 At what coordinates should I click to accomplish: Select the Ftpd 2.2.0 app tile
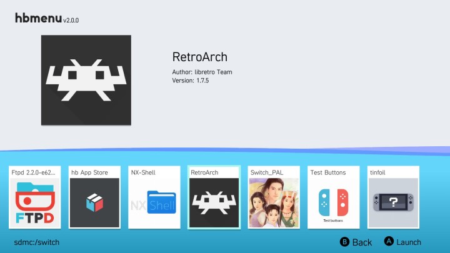[35, 197]
